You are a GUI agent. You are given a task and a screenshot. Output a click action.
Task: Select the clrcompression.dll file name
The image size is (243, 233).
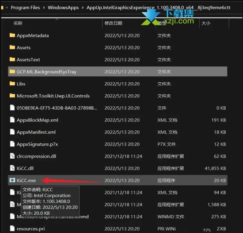[x=36, y=156]
